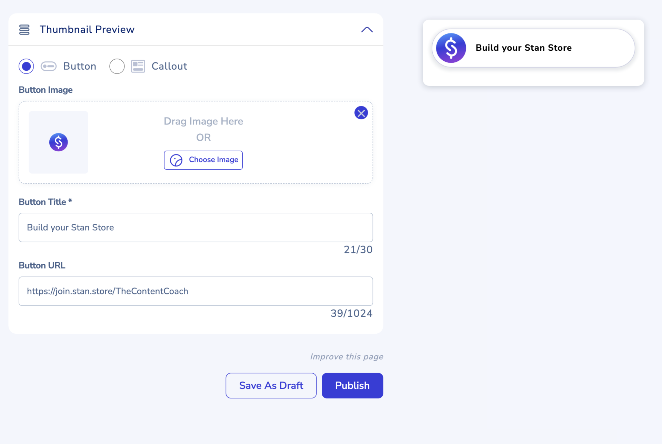Click the Improve this page link

click(x=347, y=356)
